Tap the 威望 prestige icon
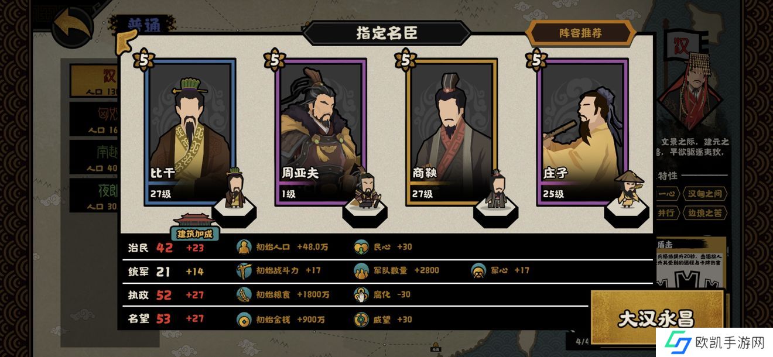 click(361, 320)
